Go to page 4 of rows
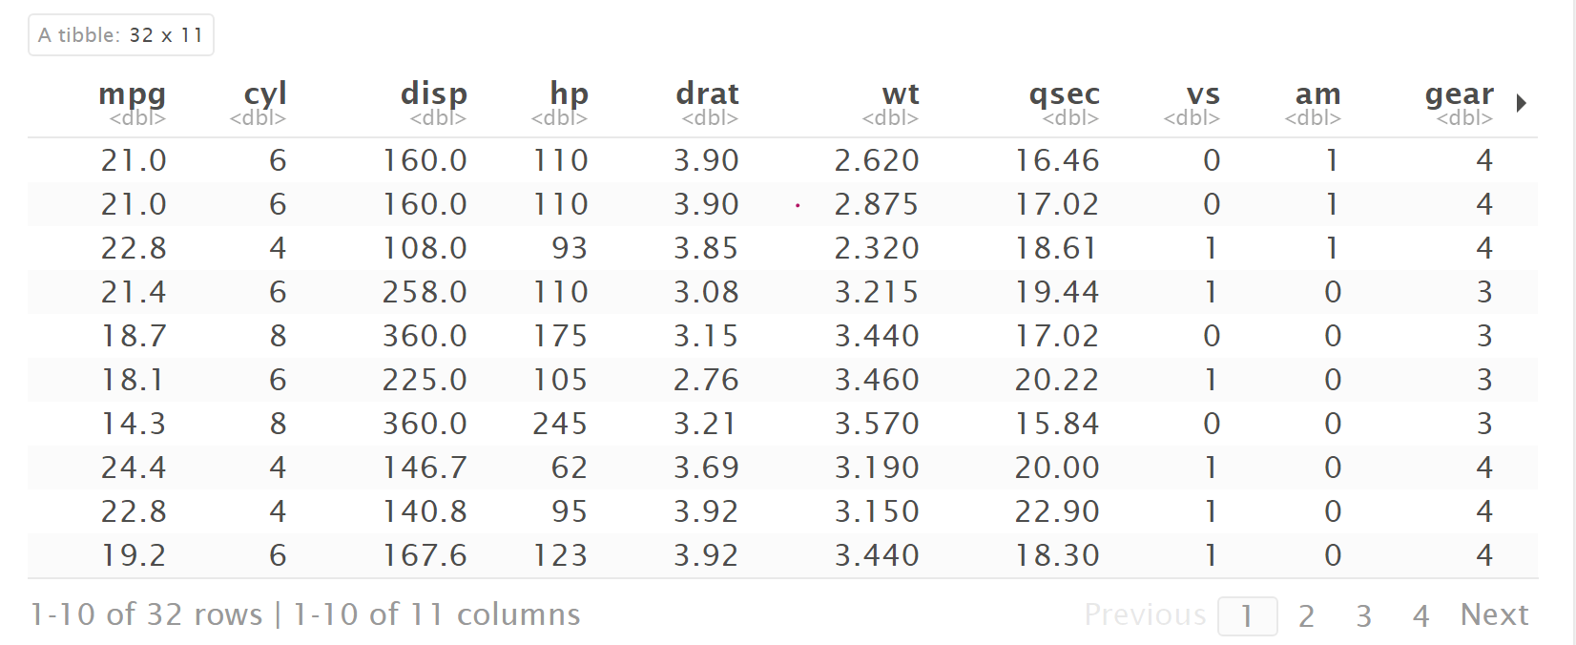Screen dimensions: 1576x645 [x=1420, y=615]
